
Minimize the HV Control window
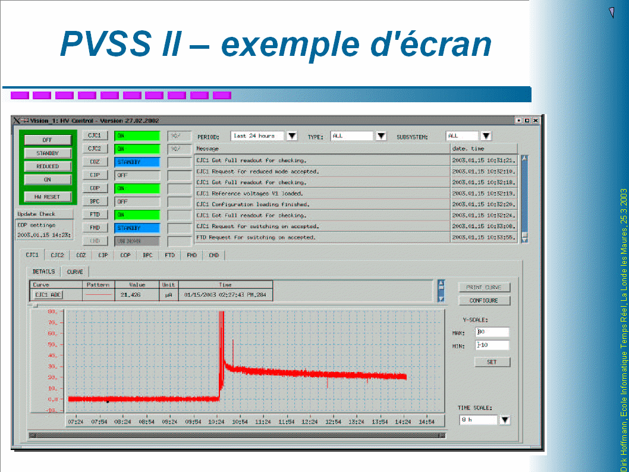[x=518, y=120]
